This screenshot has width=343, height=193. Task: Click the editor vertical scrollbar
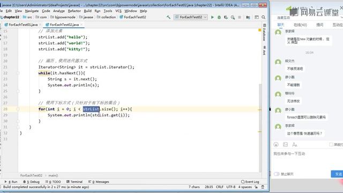260,128
